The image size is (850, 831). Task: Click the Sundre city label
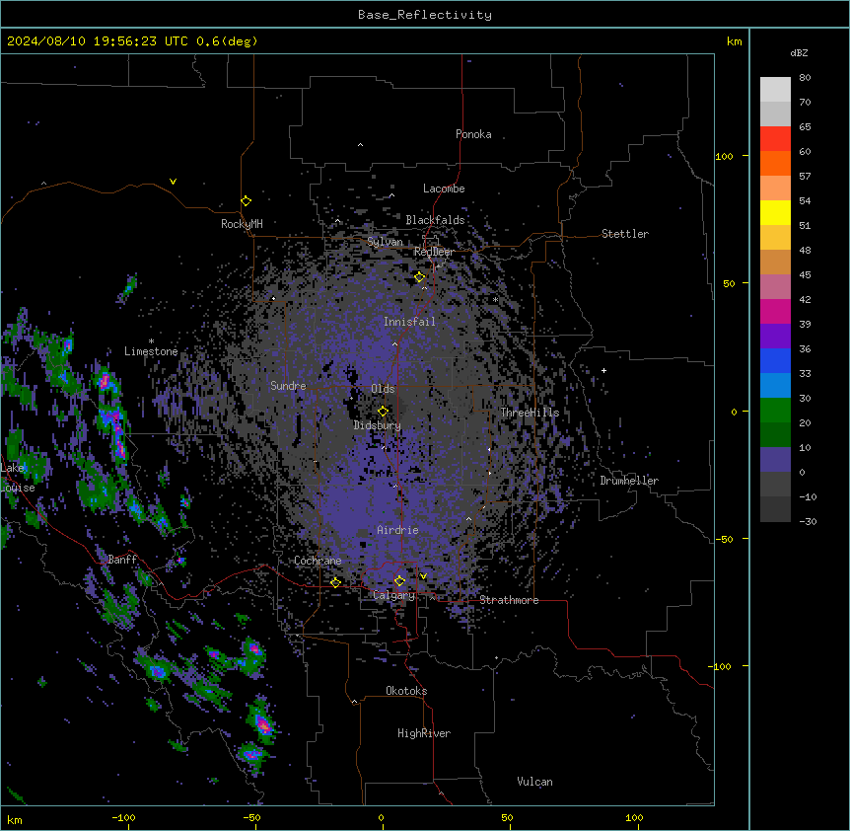click(x=288, y=386)
